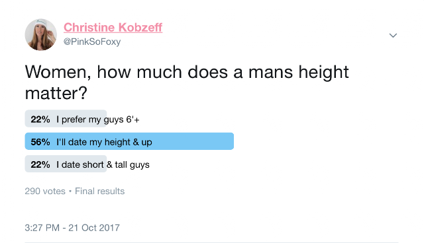Viewport: 424px width, 243px height.
Task: Open the 3:27 PM tweet timestamp
Action: 42,228
